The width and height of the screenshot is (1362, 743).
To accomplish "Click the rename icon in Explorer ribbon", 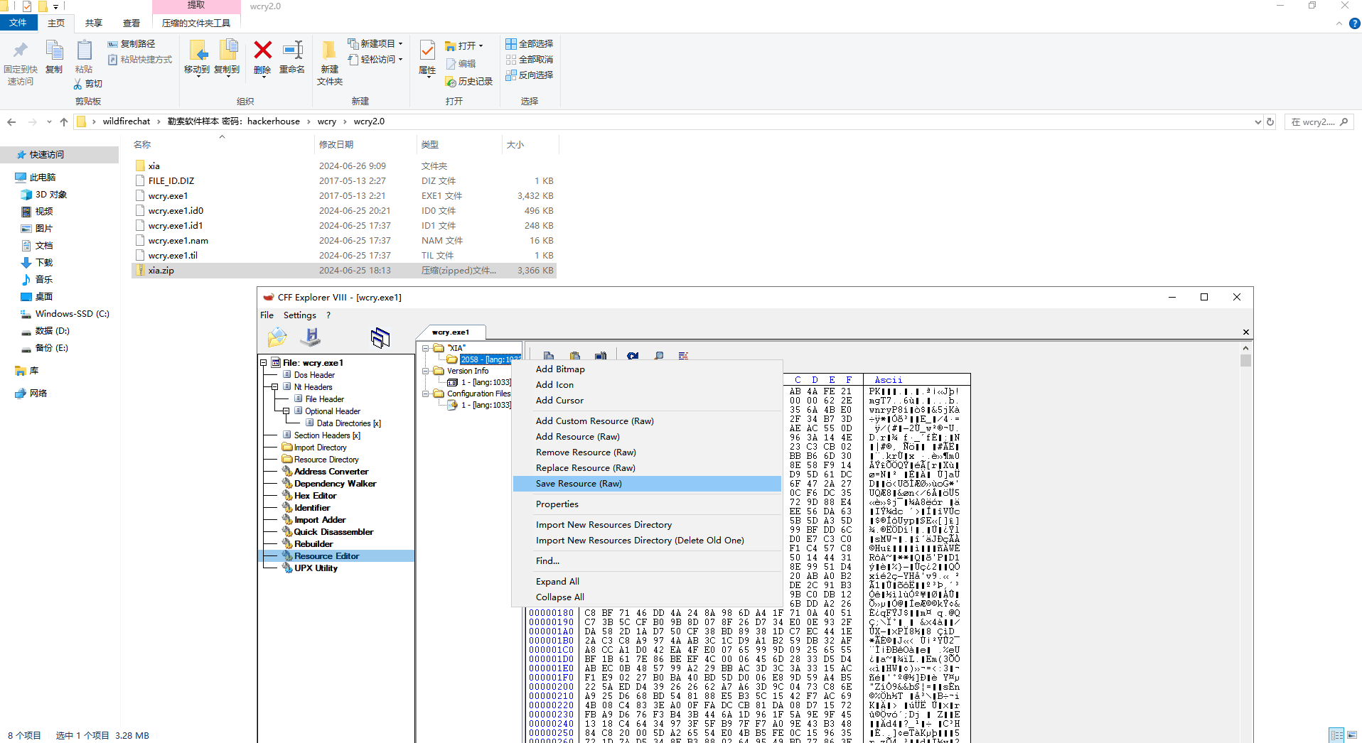I will tap(291, 50).
